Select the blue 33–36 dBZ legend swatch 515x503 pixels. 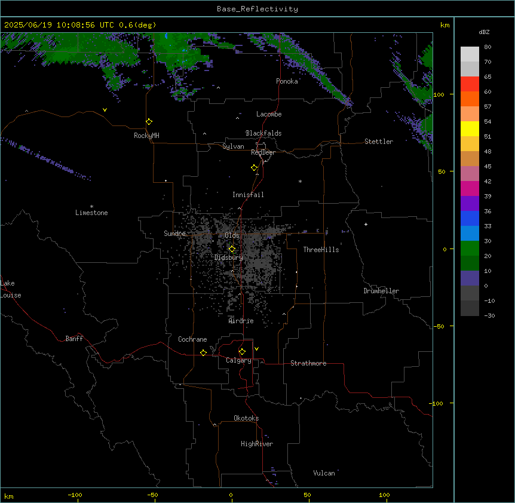coord(470,218)
